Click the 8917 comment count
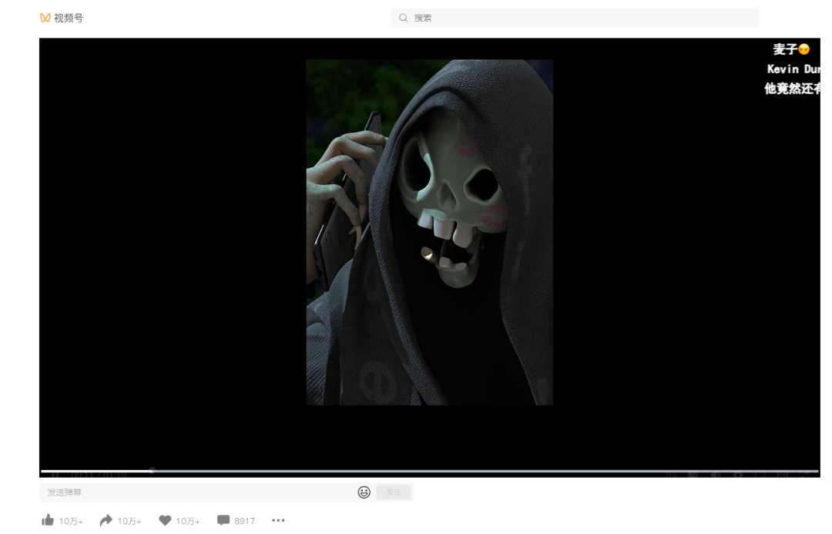The image size is (832, 534). pos(244,522)
